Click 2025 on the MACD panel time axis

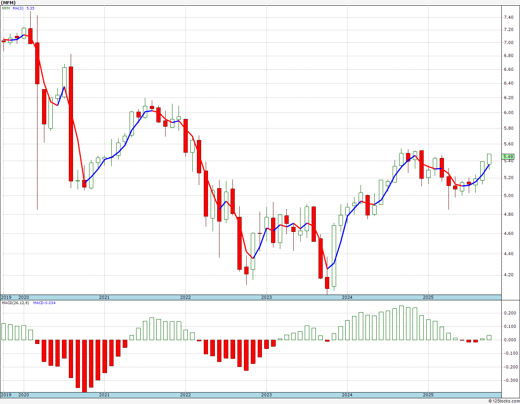click(x=428, y=395)
